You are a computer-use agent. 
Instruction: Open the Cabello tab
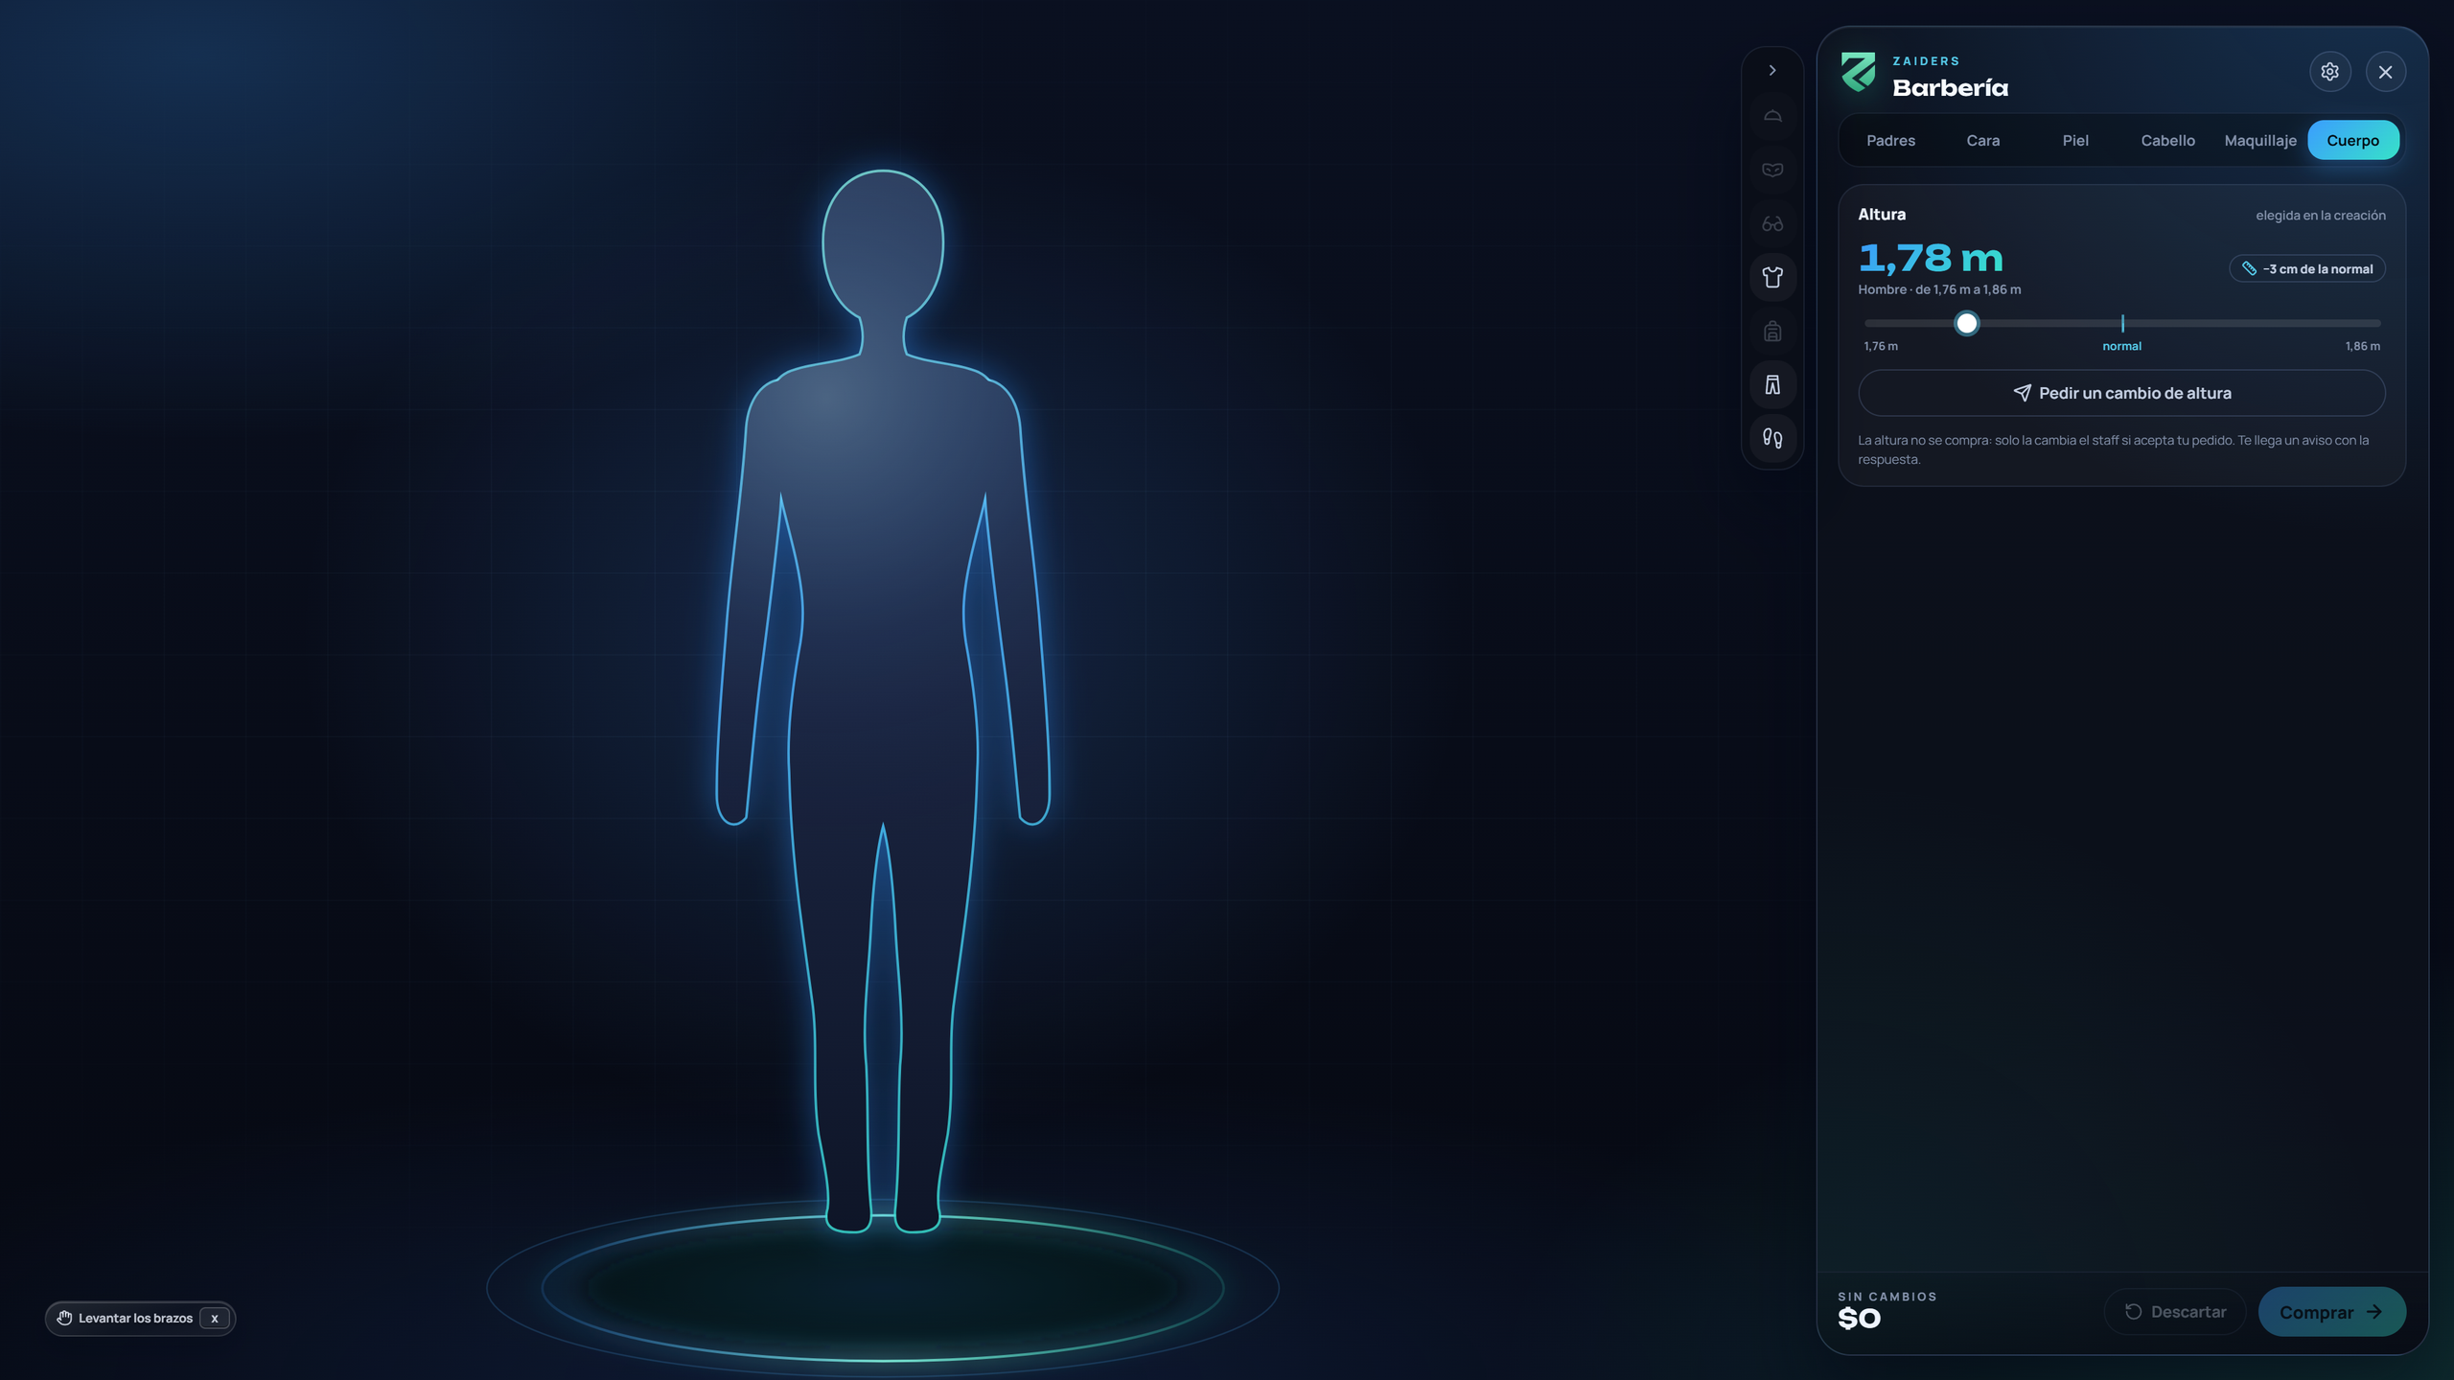2167,141
